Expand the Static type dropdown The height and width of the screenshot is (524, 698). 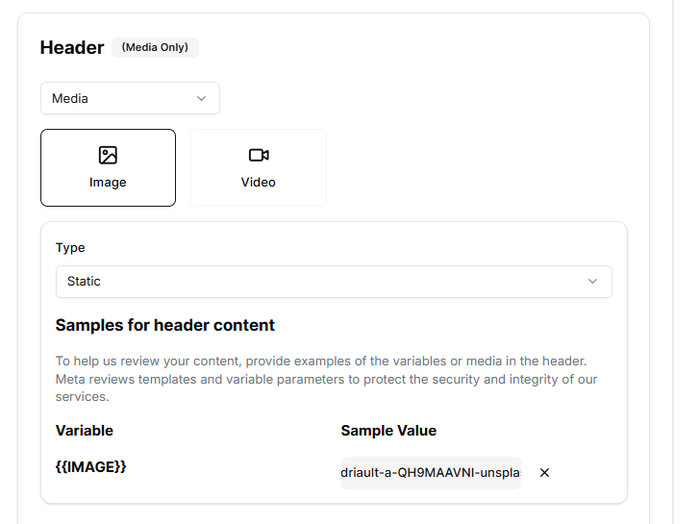[x=334, y=282]
